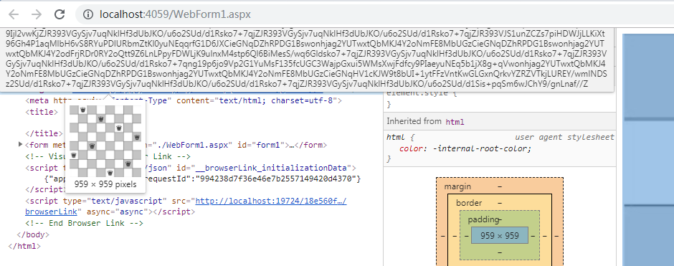
Task: Reload the page with refresh icon
Action: point(60,14)
